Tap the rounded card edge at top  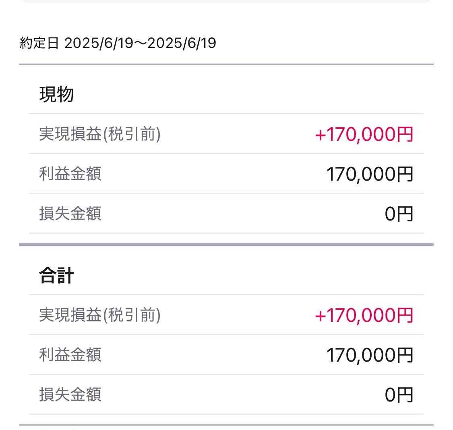click(226, 2)
